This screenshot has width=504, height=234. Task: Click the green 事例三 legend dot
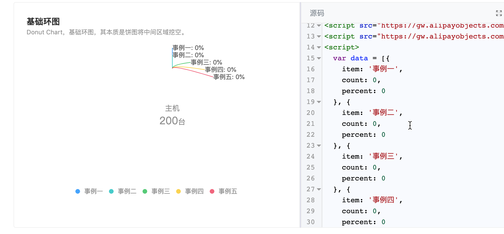145,191
